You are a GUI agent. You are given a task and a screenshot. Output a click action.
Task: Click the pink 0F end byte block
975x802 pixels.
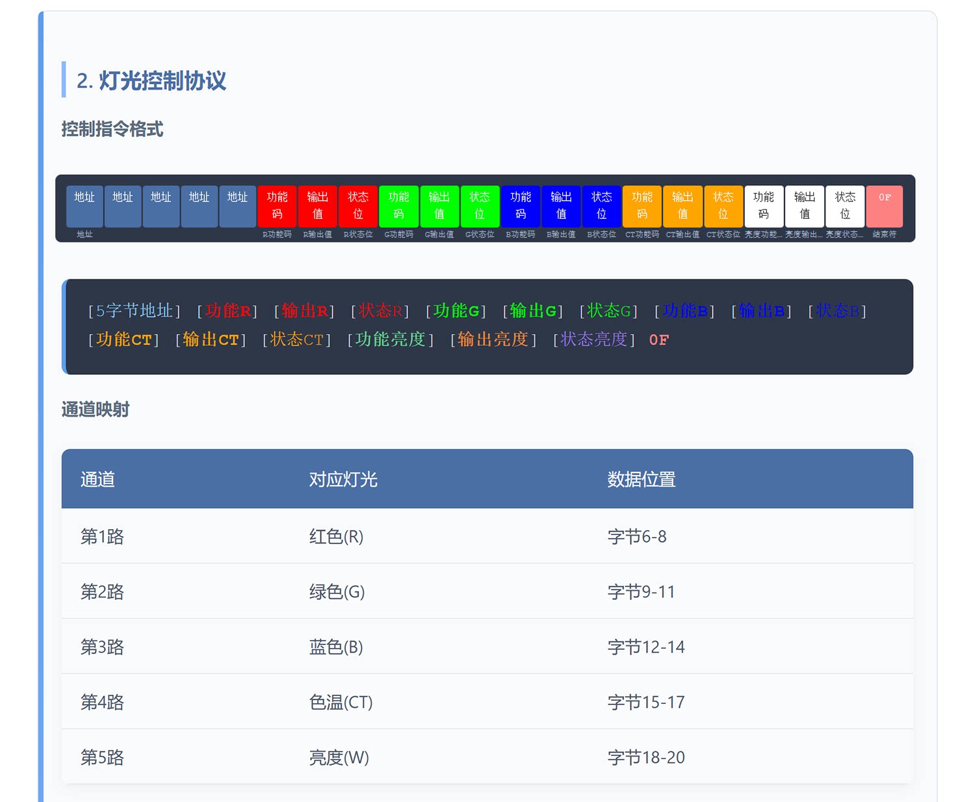click(x=885, y=206)
